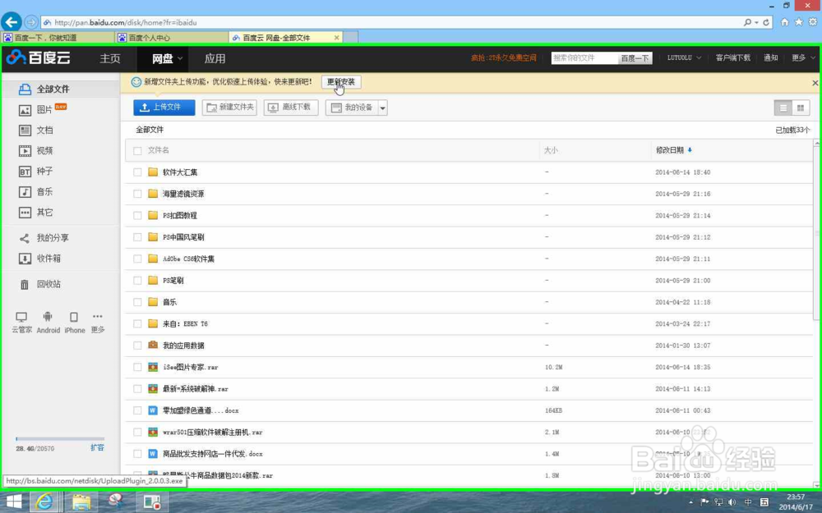The height and width of the screenshot is (513, 822).
Task: Switch to grid thumbnail view icon
Action: point(801,108)
